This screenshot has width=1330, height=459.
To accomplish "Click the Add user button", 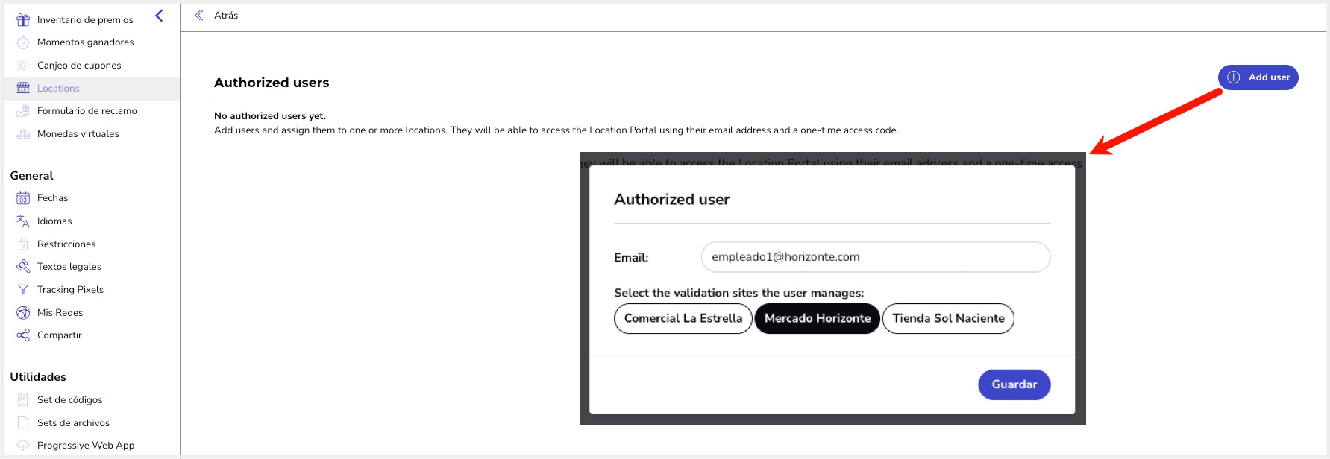I will tap(1258, 77).
